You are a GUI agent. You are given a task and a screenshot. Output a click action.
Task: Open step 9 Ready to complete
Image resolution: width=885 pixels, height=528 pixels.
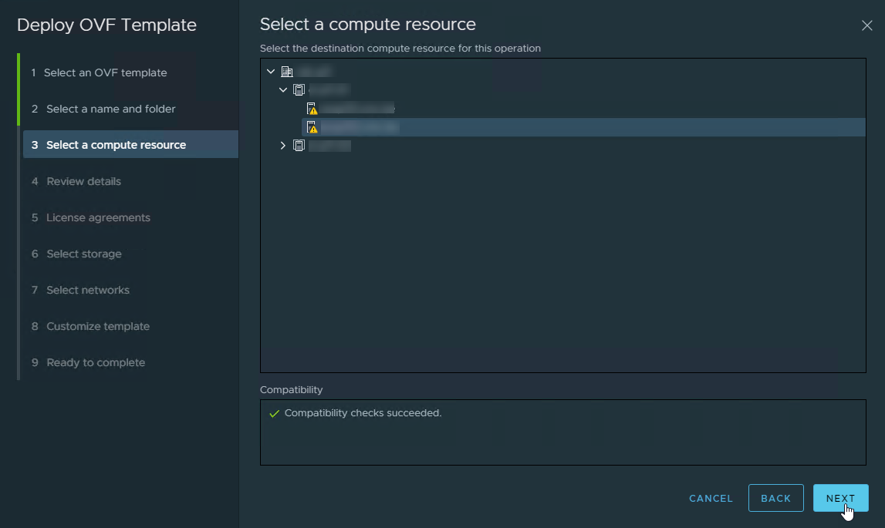95,362
